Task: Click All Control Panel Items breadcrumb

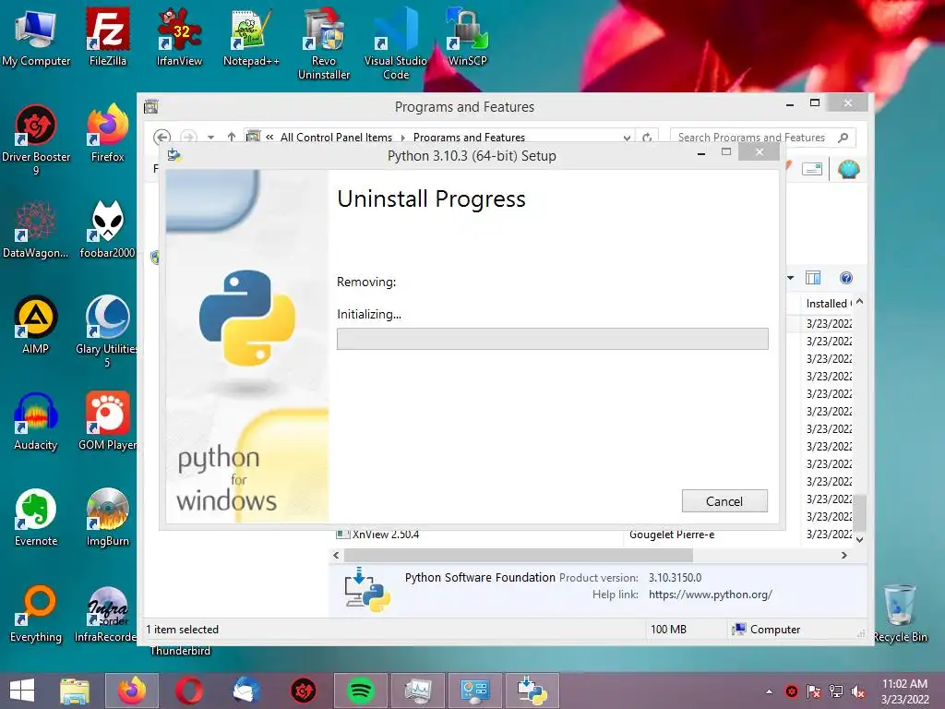Action: pos(336,138)
